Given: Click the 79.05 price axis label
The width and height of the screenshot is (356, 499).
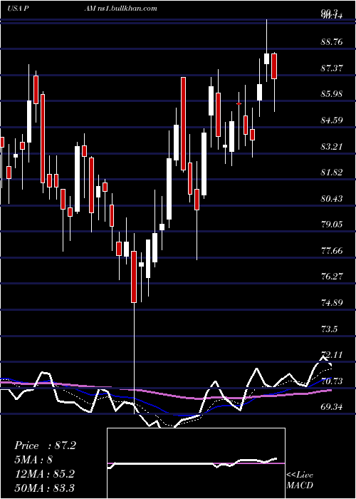Looking at the screenshot, I should 333,225.
